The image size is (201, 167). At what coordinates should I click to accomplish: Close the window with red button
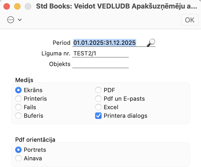tap(7, 6)
